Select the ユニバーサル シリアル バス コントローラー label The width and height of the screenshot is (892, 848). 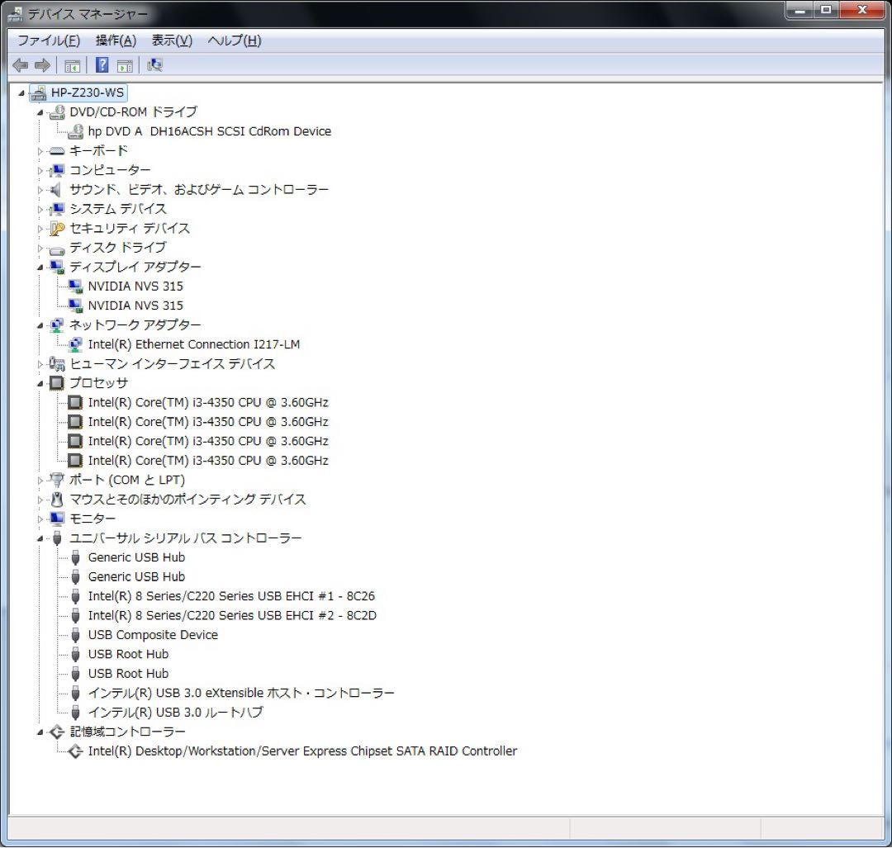[x=186, y=538]
